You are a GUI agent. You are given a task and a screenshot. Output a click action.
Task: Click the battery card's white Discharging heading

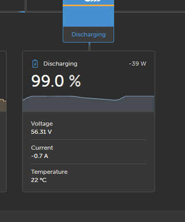point(60,64)
